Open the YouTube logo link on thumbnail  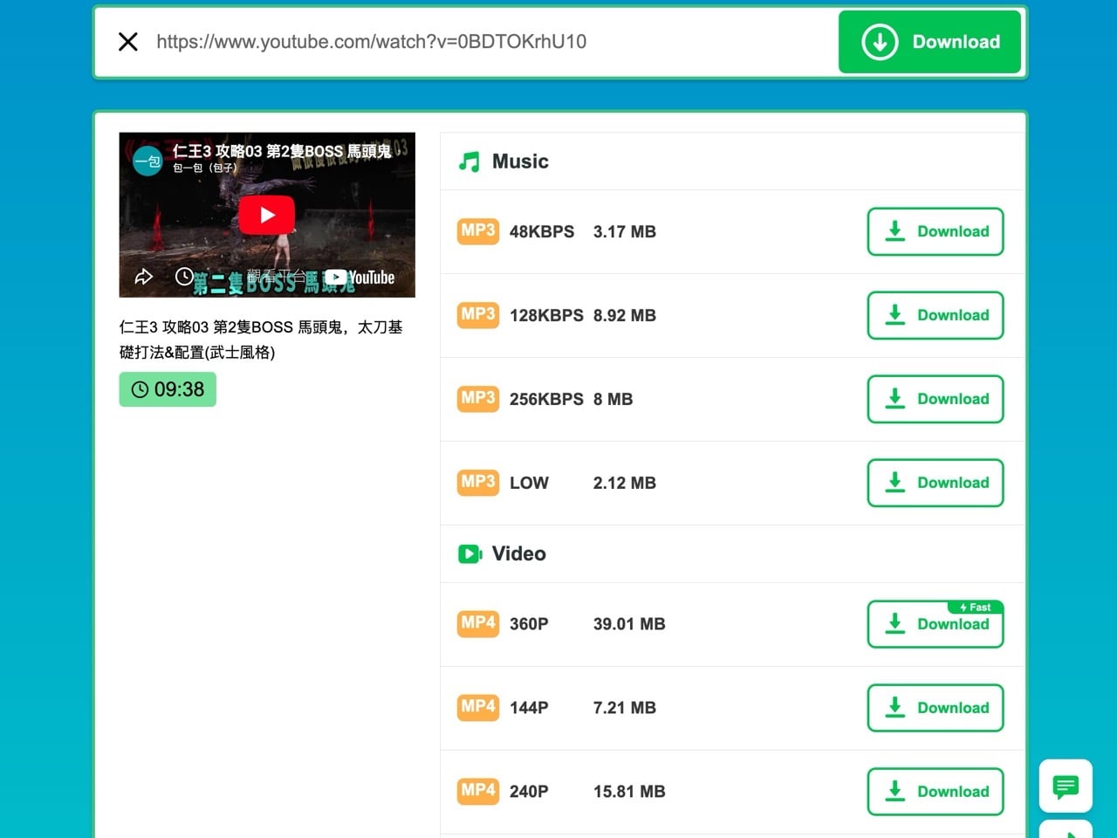pos(360,278)
